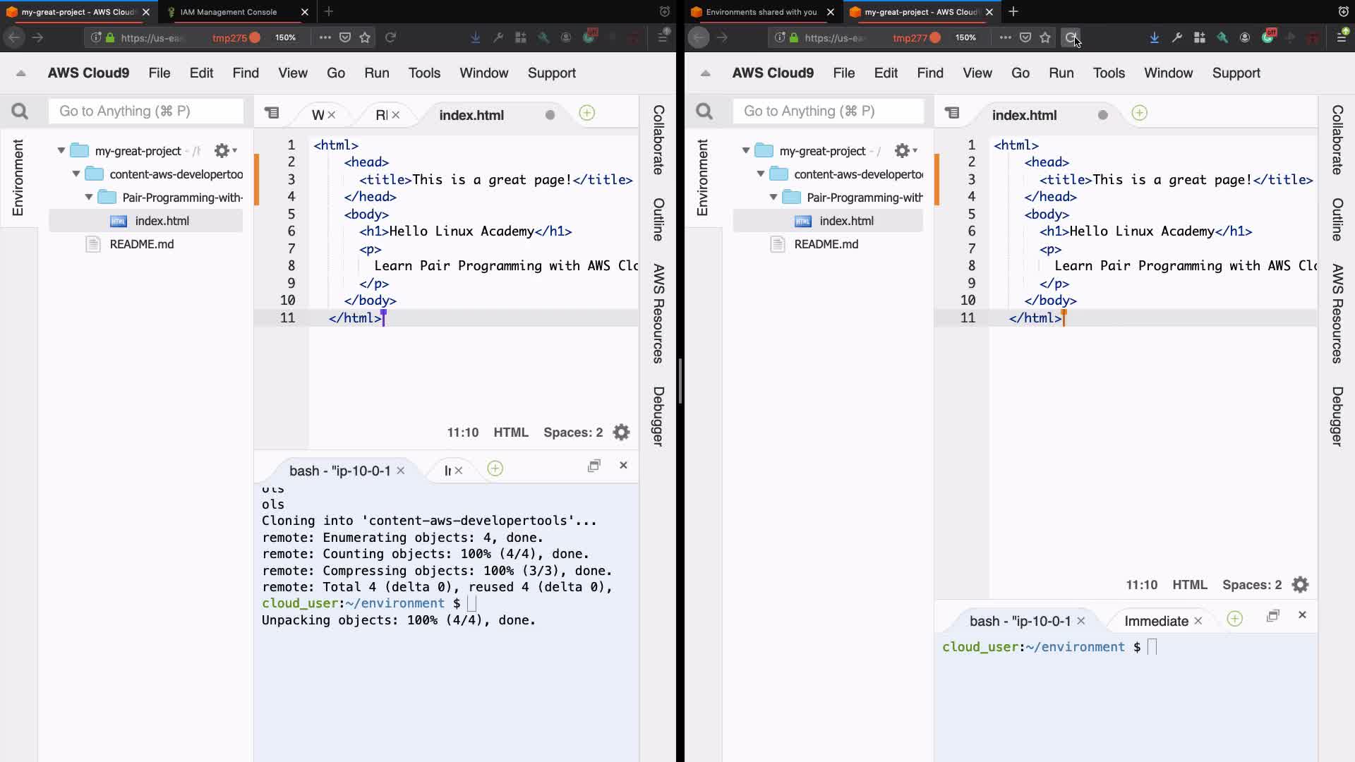Toggle Debugger side panel in left window

(x=658, y=416)
